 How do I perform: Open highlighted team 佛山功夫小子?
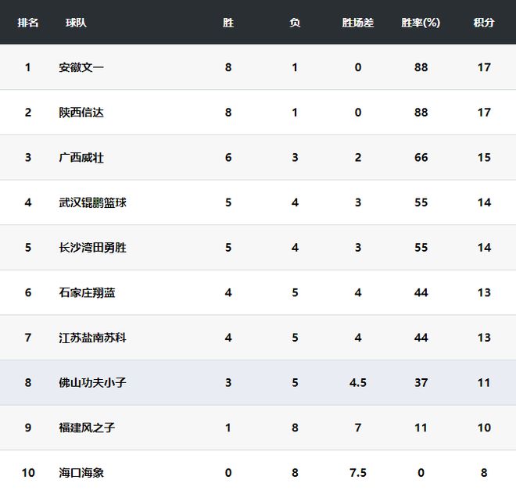pyautogui.click(x=92, y=383)
